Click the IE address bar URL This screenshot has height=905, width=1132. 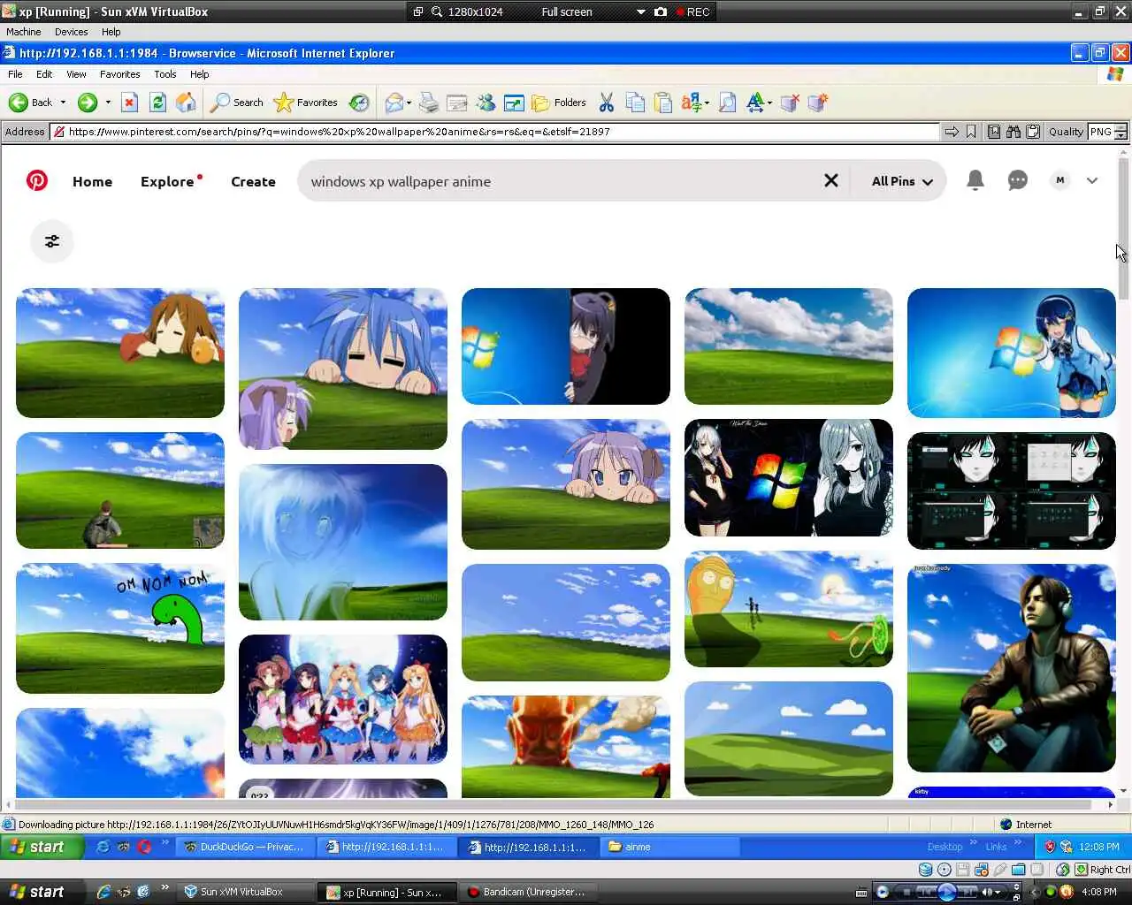[x=495, y=132]
